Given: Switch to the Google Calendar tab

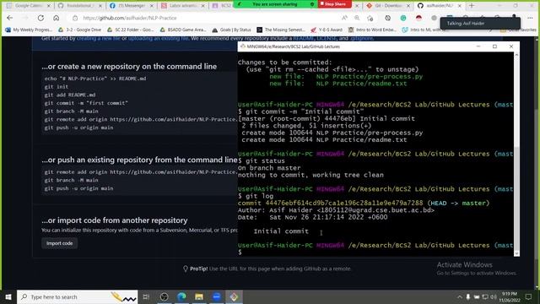Looking at the screenshot, I should (28, 6).
